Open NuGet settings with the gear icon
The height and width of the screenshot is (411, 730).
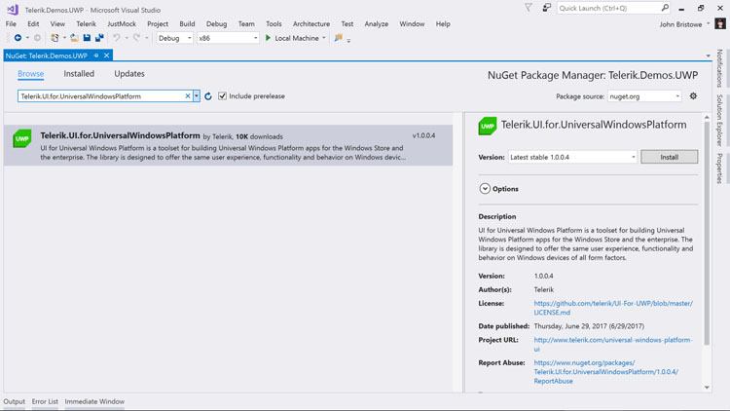[693, 96]
